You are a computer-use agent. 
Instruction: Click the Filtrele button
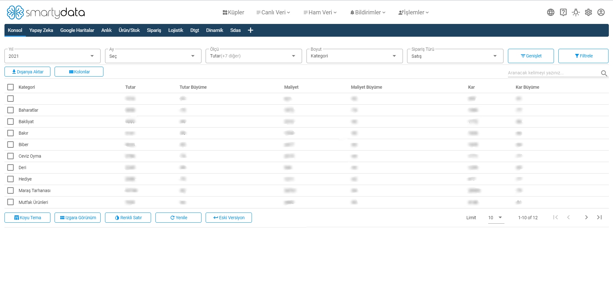(x=583, y=56)
